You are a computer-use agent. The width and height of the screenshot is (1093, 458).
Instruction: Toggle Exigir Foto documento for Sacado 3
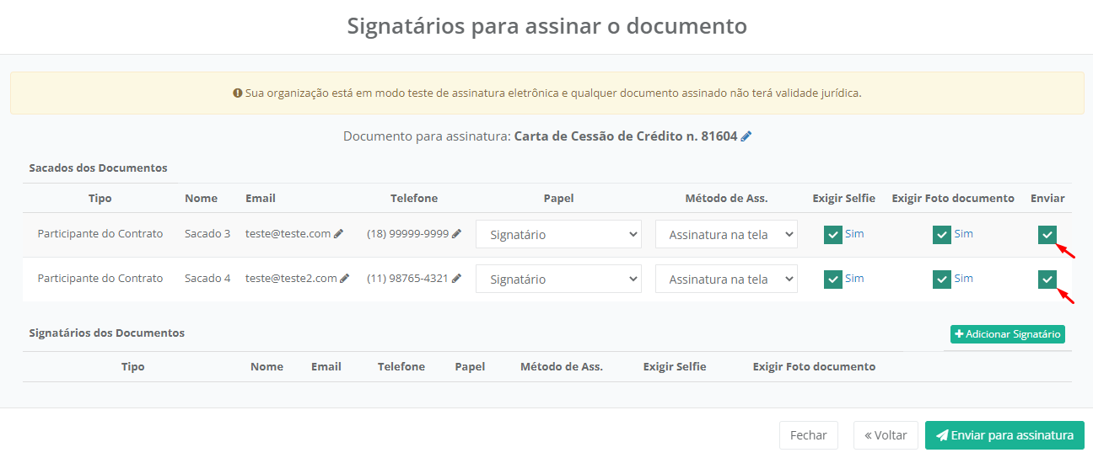(942, 235)
